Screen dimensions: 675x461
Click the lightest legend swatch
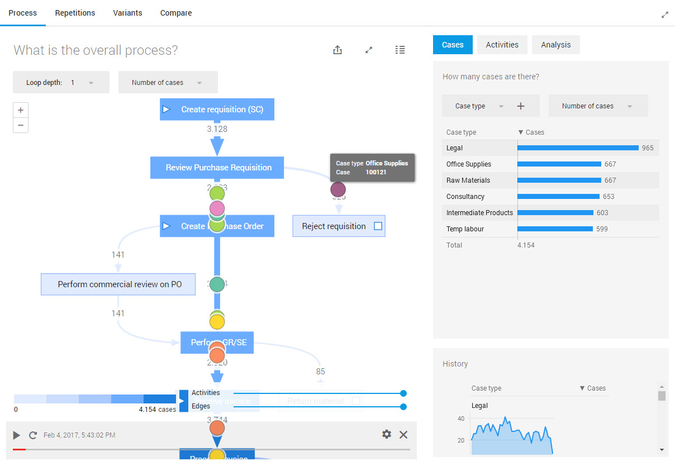[x=30, y=399]
